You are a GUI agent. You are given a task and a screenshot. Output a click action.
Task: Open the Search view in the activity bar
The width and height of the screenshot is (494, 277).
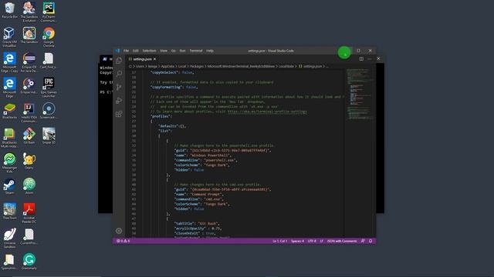coord(119,74)
